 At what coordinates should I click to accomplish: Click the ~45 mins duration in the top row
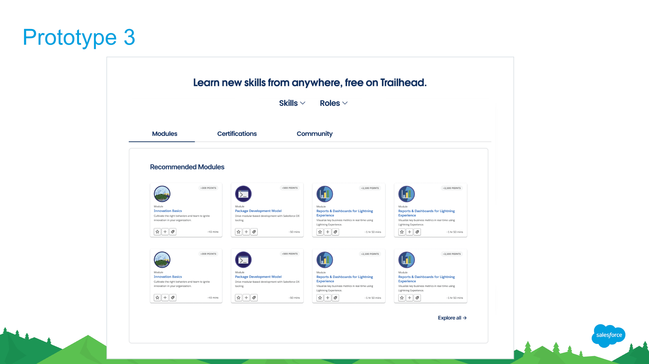point(213,232)
